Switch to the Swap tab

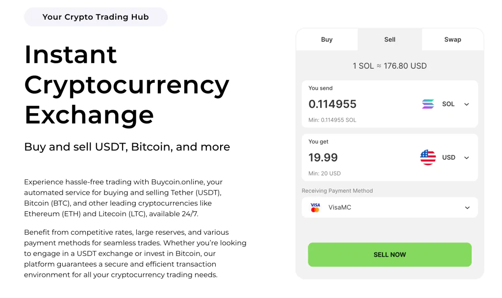(452, 39)
